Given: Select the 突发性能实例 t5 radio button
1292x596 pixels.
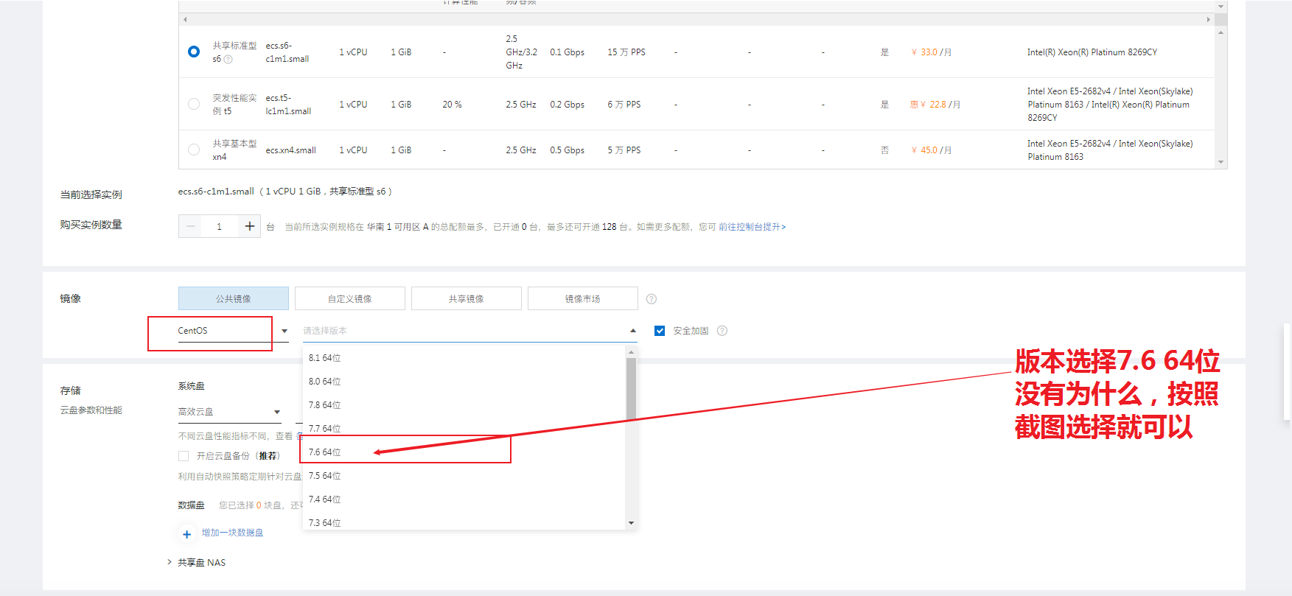Looking at the screenshot, I should point(194,104).
